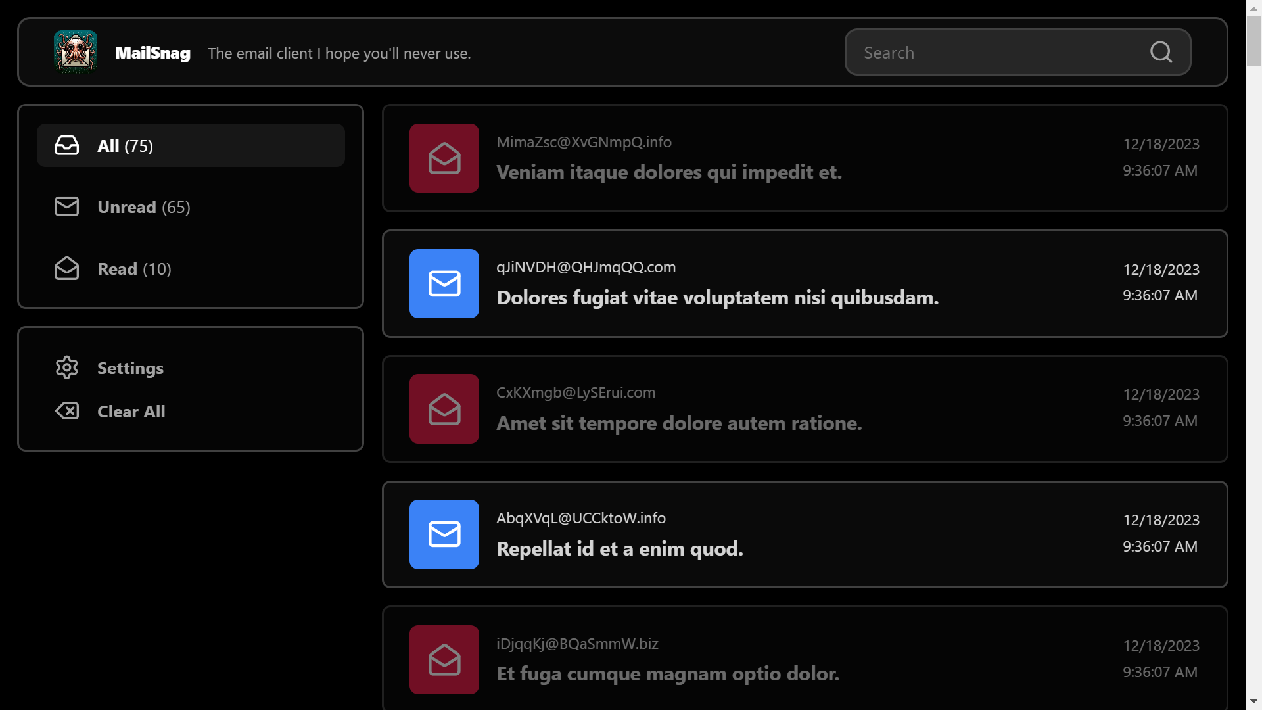Open email from AbqXVqL@UCCktoW.info
Screen dimensions: 1262x710
tap(805, 533)
